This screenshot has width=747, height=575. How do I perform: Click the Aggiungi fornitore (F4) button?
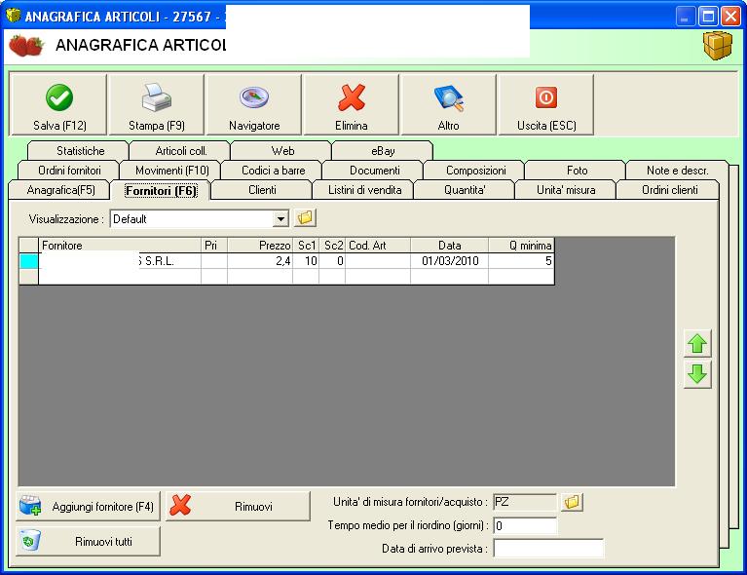(88, 507)
